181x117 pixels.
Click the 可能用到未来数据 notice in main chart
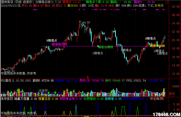(19, 73)
